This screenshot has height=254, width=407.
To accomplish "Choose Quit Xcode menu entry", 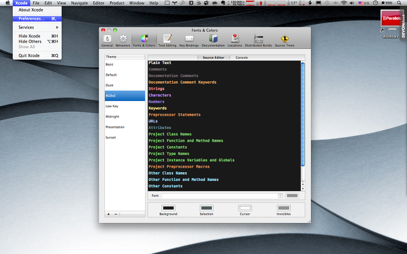I will click(x=37, y=55).
